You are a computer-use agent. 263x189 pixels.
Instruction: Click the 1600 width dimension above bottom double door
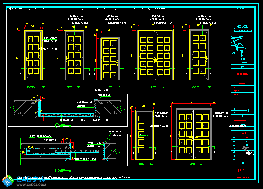pyautogui.click(x=192, y=102)
